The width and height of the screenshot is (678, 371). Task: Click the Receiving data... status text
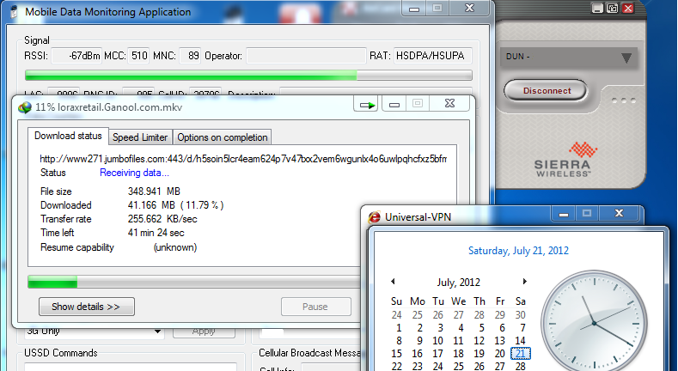point(134,173)
